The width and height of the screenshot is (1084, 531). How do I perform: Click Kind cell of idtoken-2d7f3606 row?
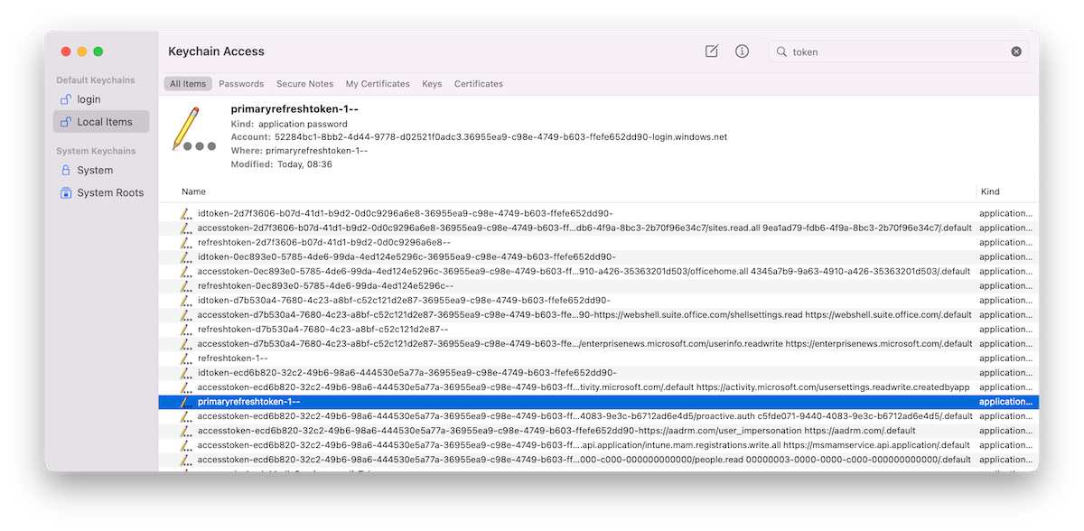point(1006,213)
